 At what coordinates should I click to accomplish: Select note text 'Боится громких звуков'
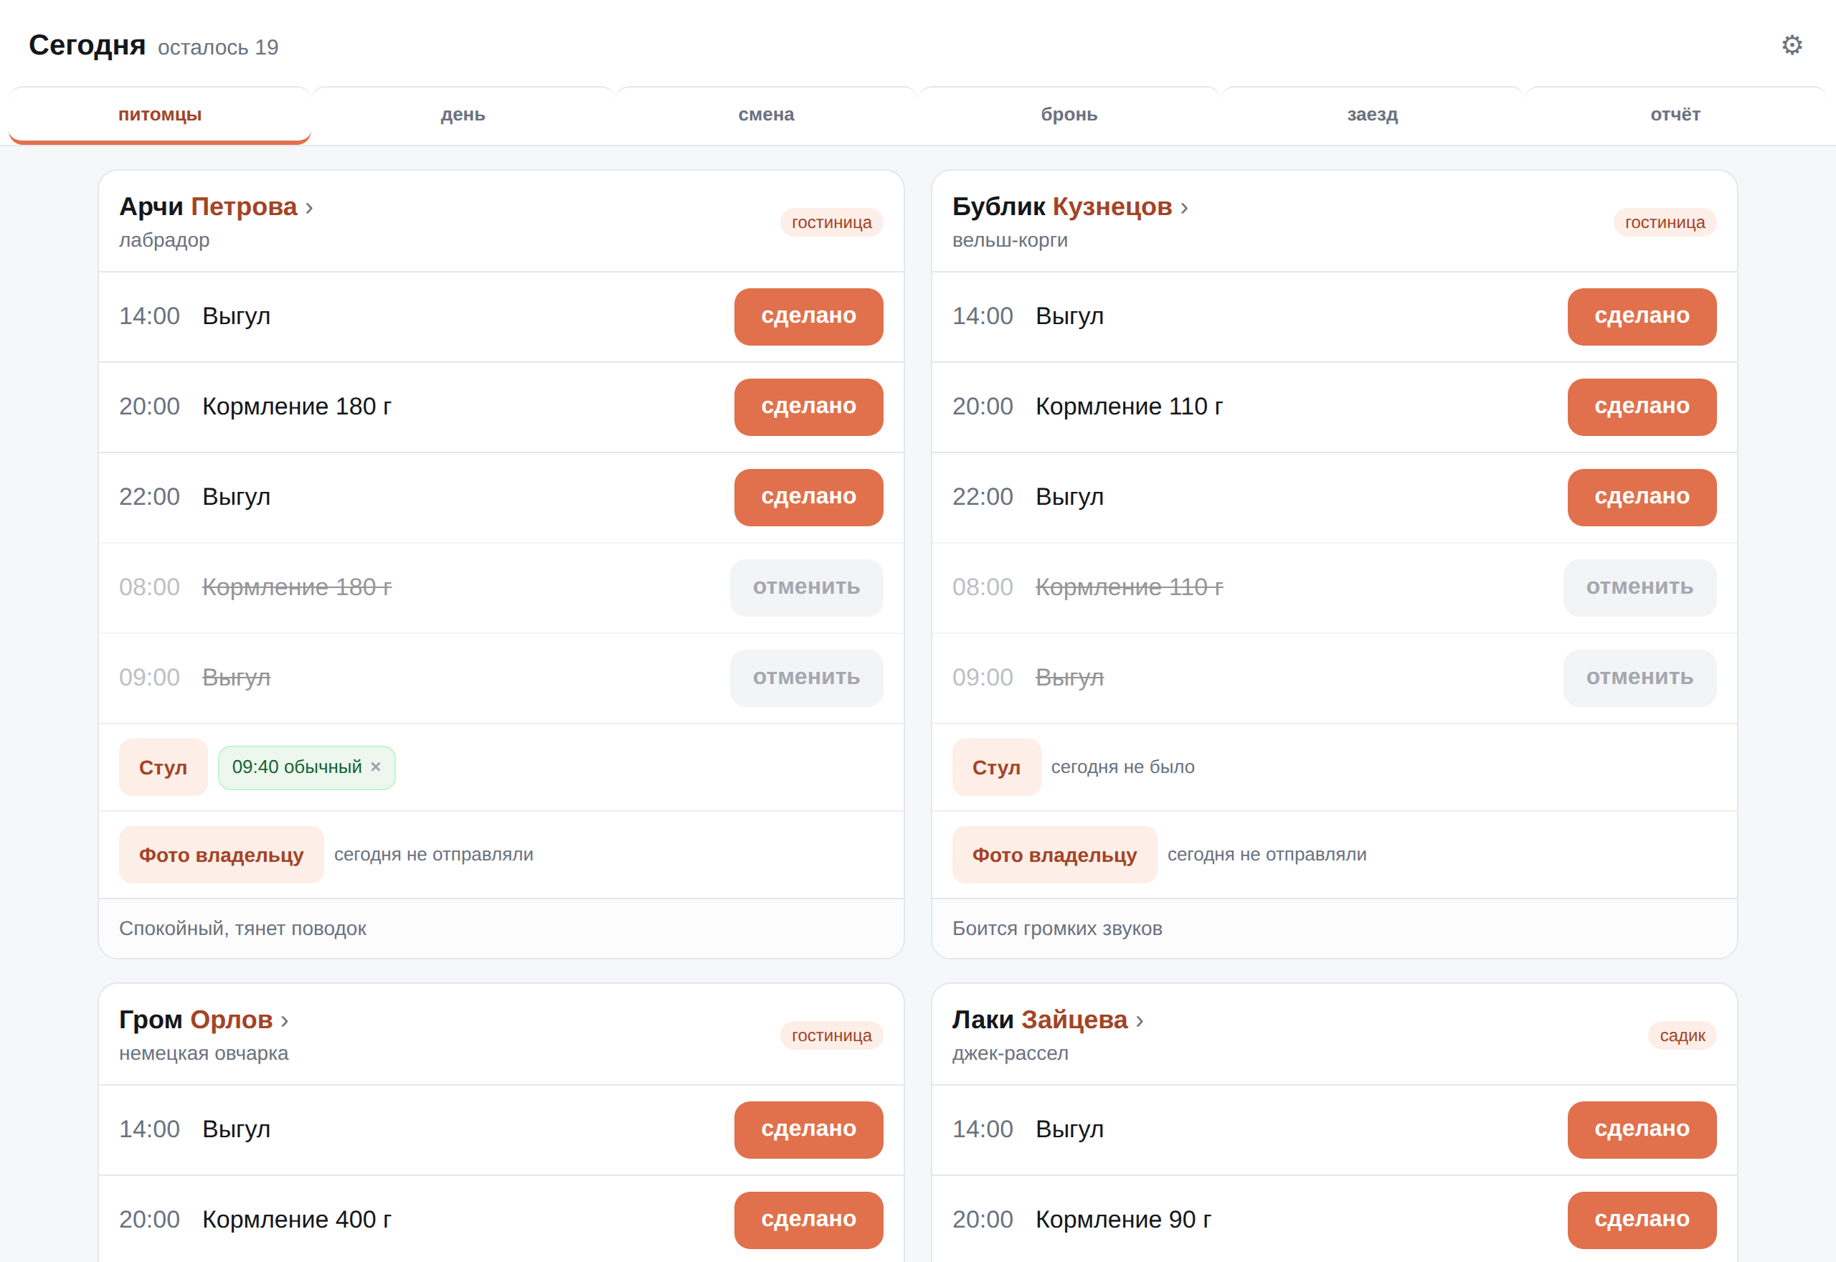(x=1057, y=929)
